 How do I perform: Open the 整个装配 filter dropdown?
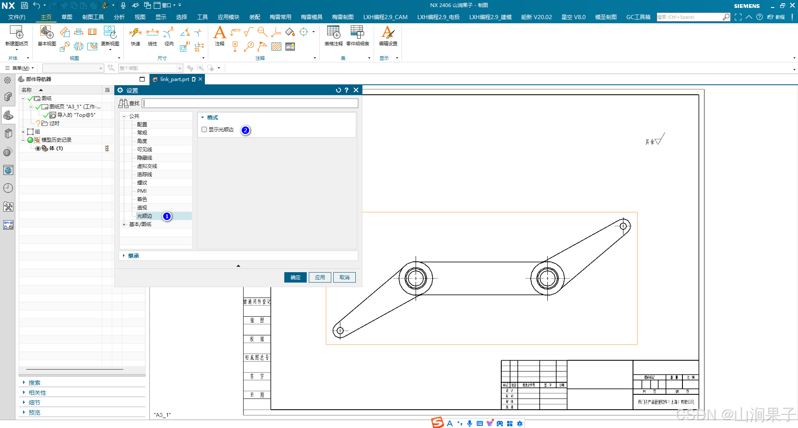point(180,68)
